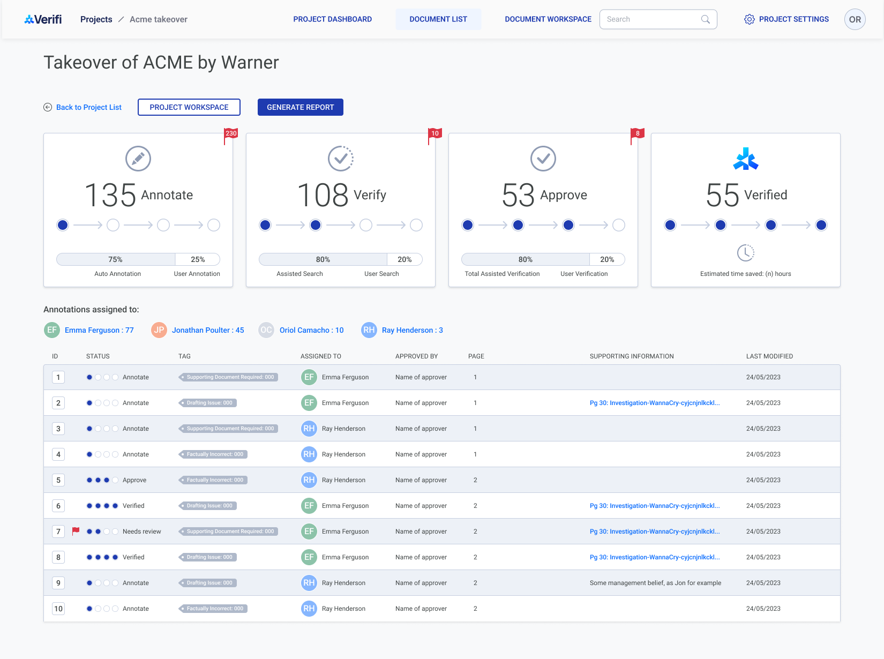Click the Assigned To column header

tap(321, 356)
